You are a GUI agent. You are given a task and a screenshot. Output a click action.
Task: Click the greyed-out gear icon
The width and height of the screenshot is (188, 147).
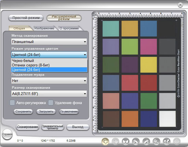(x=177, y=142)
